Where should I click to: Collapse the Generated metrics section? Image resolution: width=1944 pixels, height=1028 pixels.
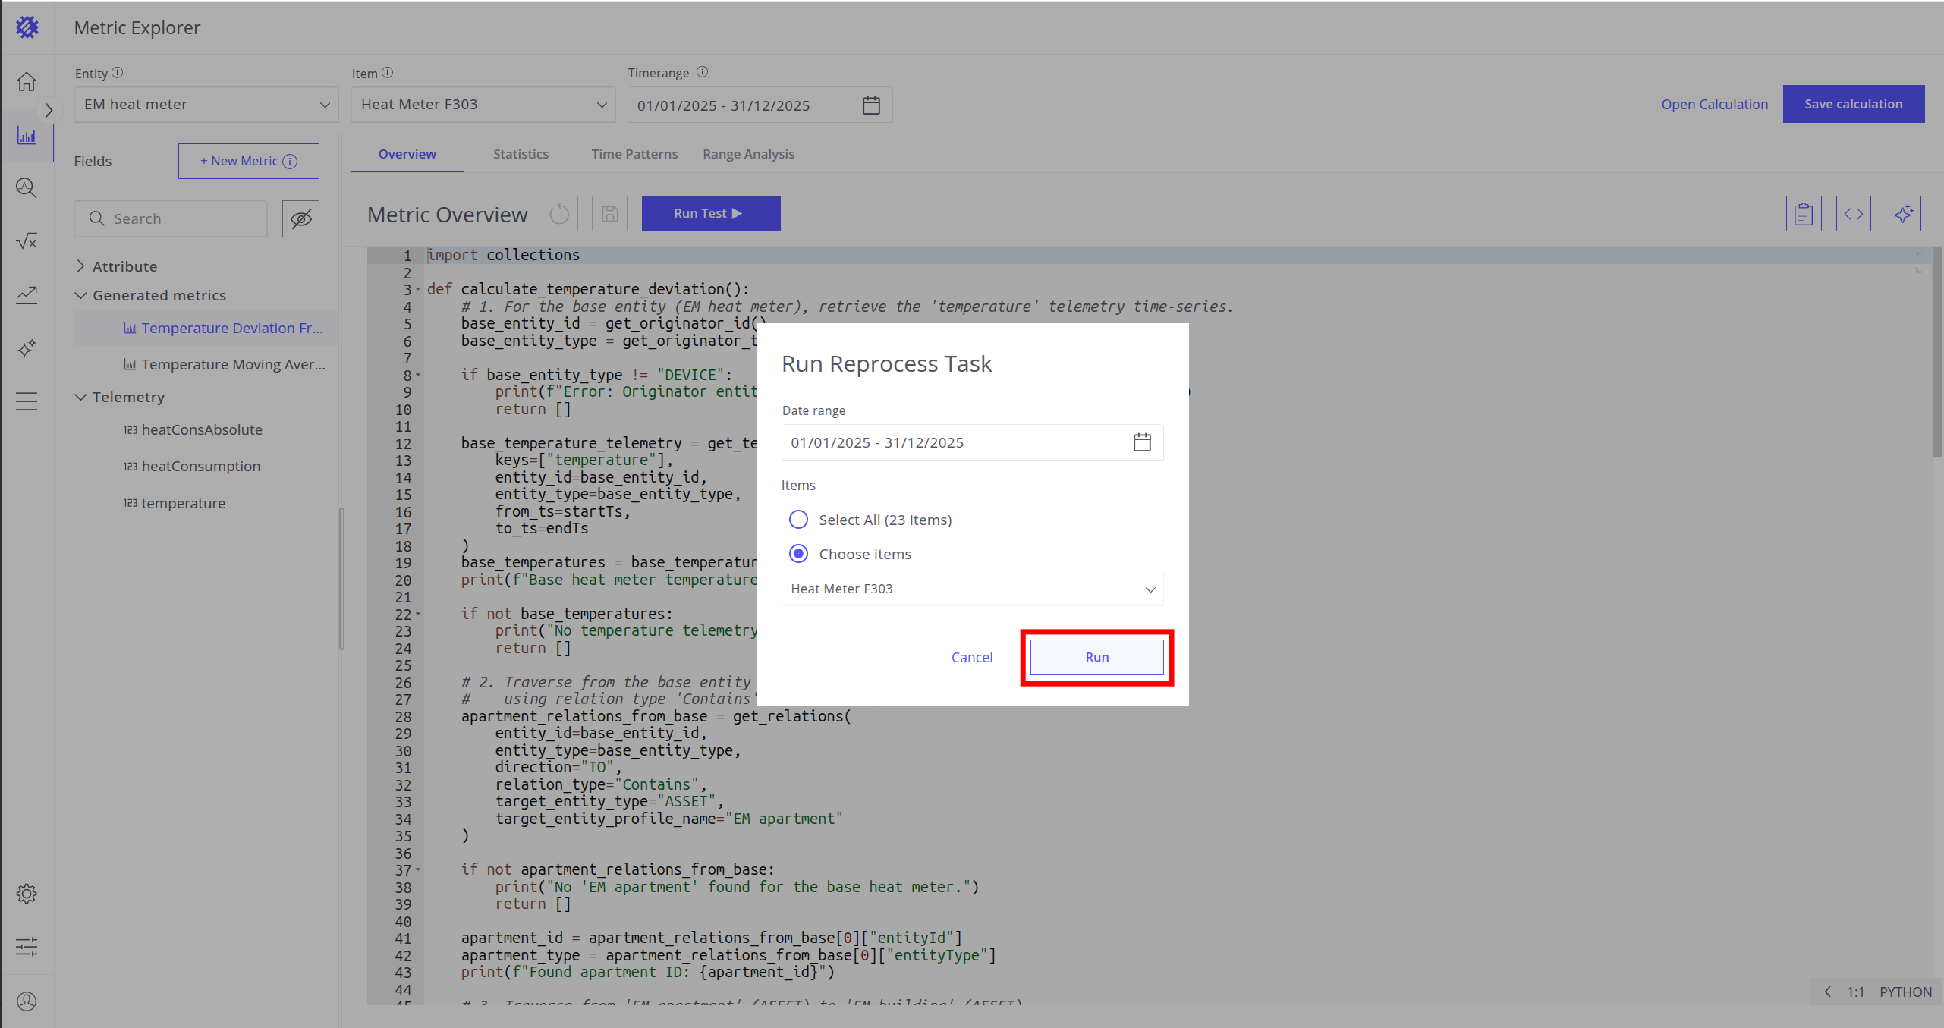[81, 295]
